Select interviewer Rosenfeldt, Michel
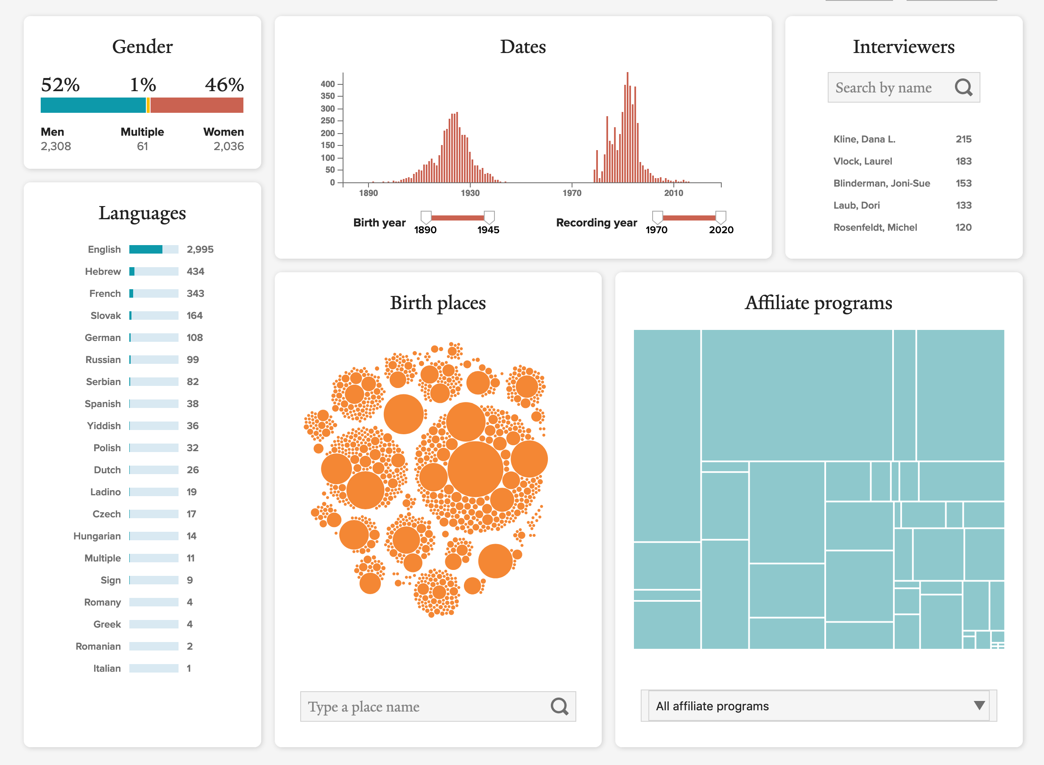Image resolution: width=1044 pixels, height=765 pixels. coord(874,227)
